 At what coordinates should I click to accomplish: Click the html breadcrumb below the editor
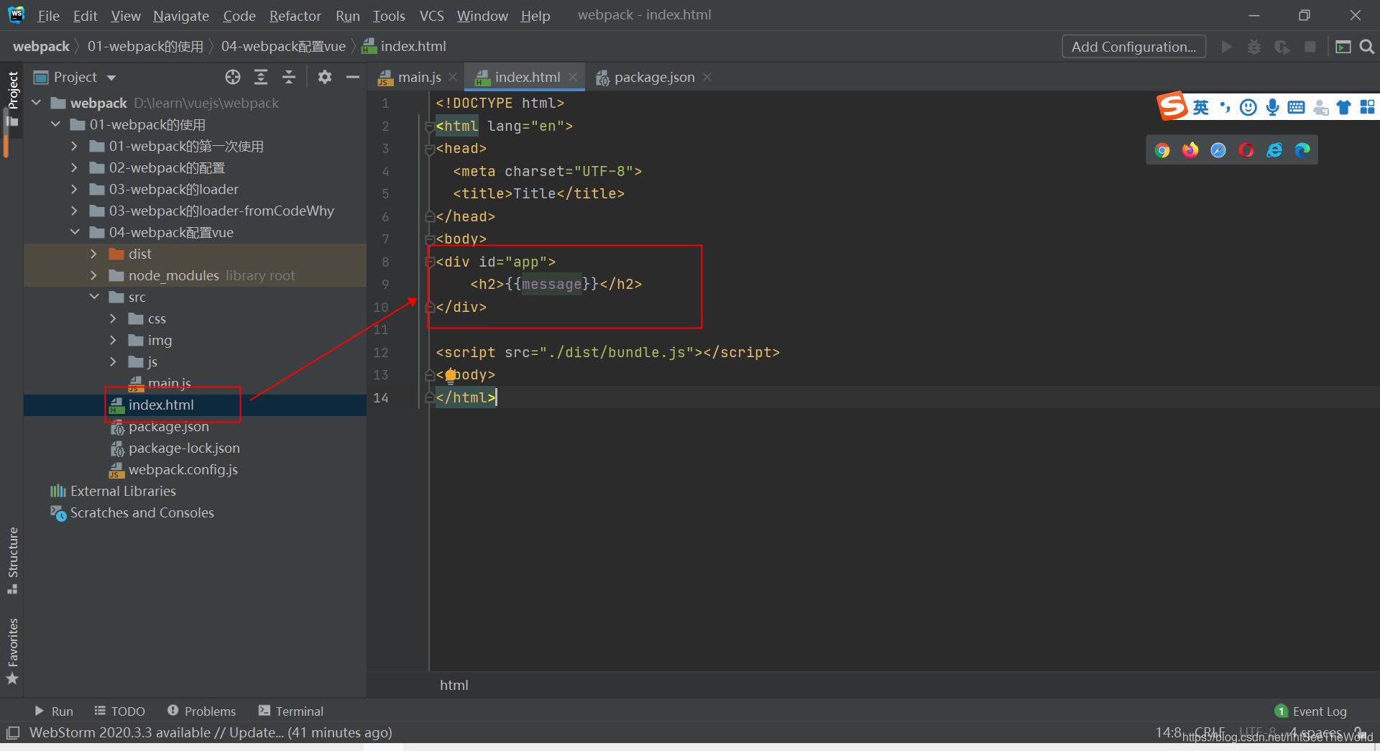click(454, 685)
